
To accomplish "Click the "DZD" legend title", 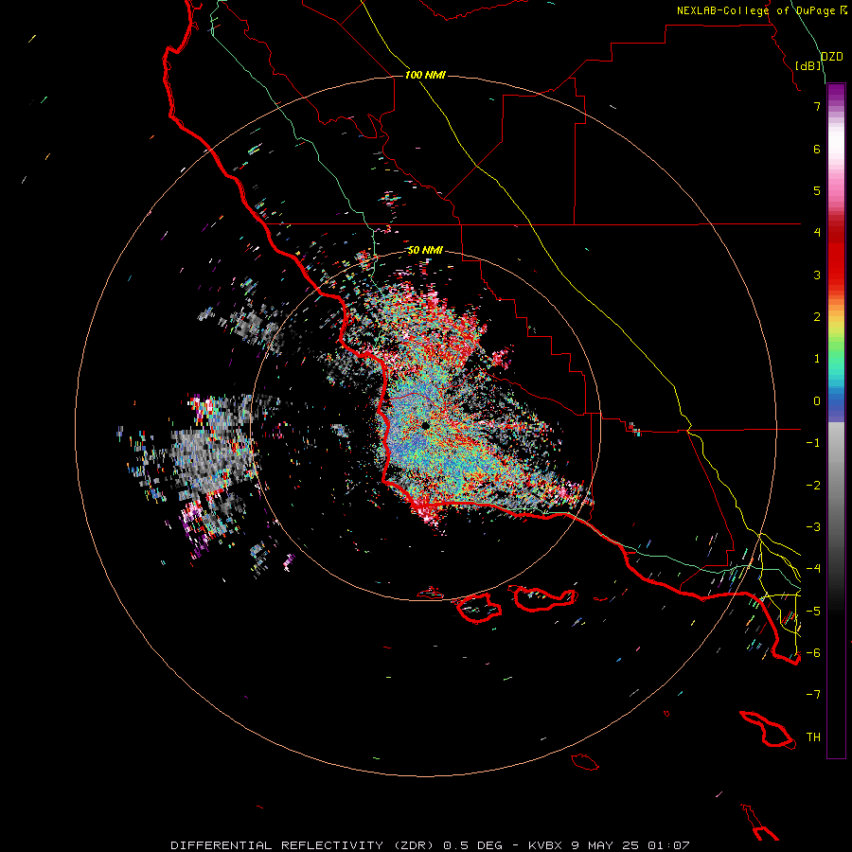I will click(831, 57).
